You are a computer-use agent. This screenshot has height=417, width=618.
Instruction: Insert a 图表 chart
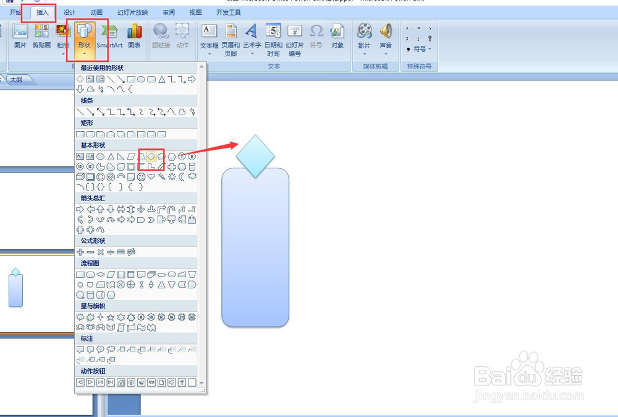point(134,36)
